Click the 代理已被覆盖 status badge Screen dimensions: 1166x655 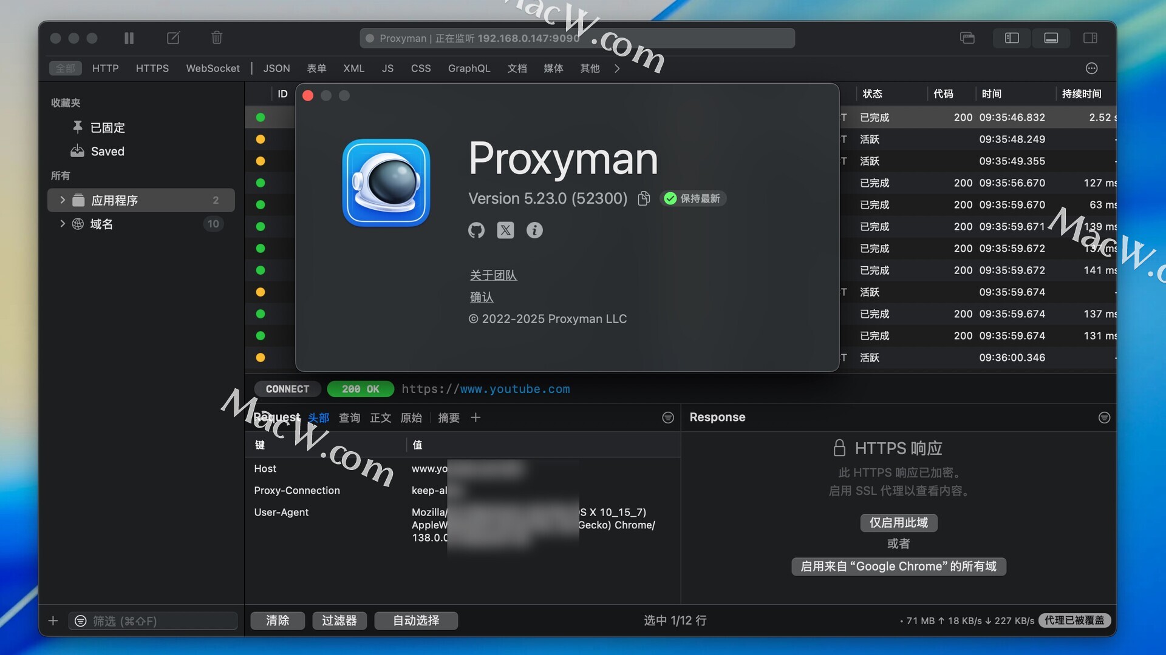tap(1074, 620)
